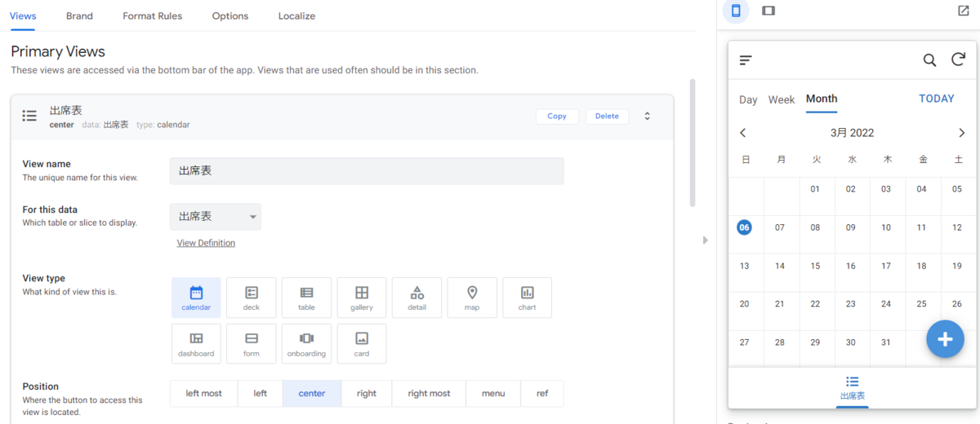Set position to menu
The height and width of the screenshot is (424, 980).
(493, 393)
